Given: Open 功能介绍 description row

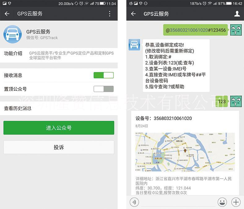Looking at the screenshot, I should click(59, 55).
